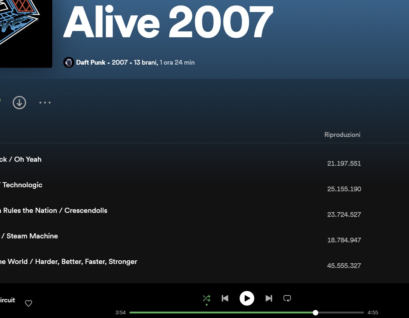
Task: Click the Riproduzioni column header
Action: click(x=342, y=135)
